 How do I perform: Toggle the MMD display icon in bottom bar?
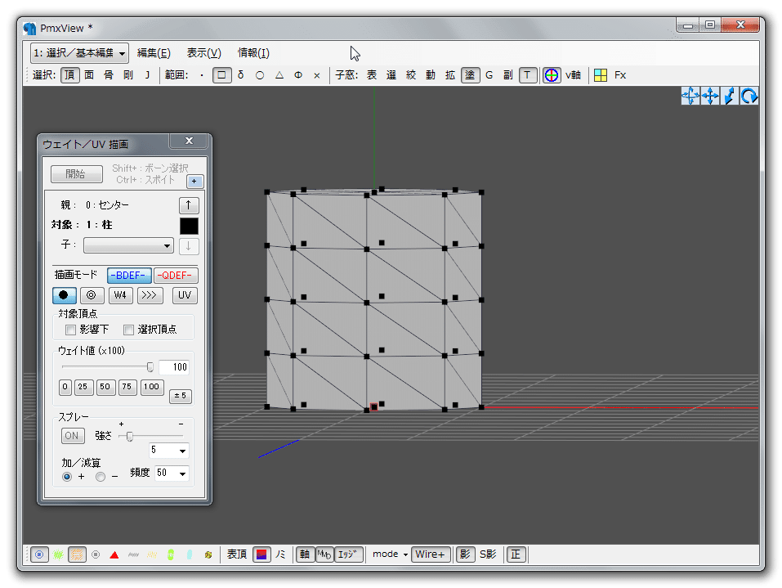coord(324,554)
